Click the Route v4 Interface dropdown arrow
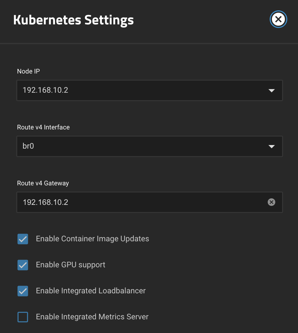This screenshot has height=333, width=298. pyautogui.click(x=271, y=146)
